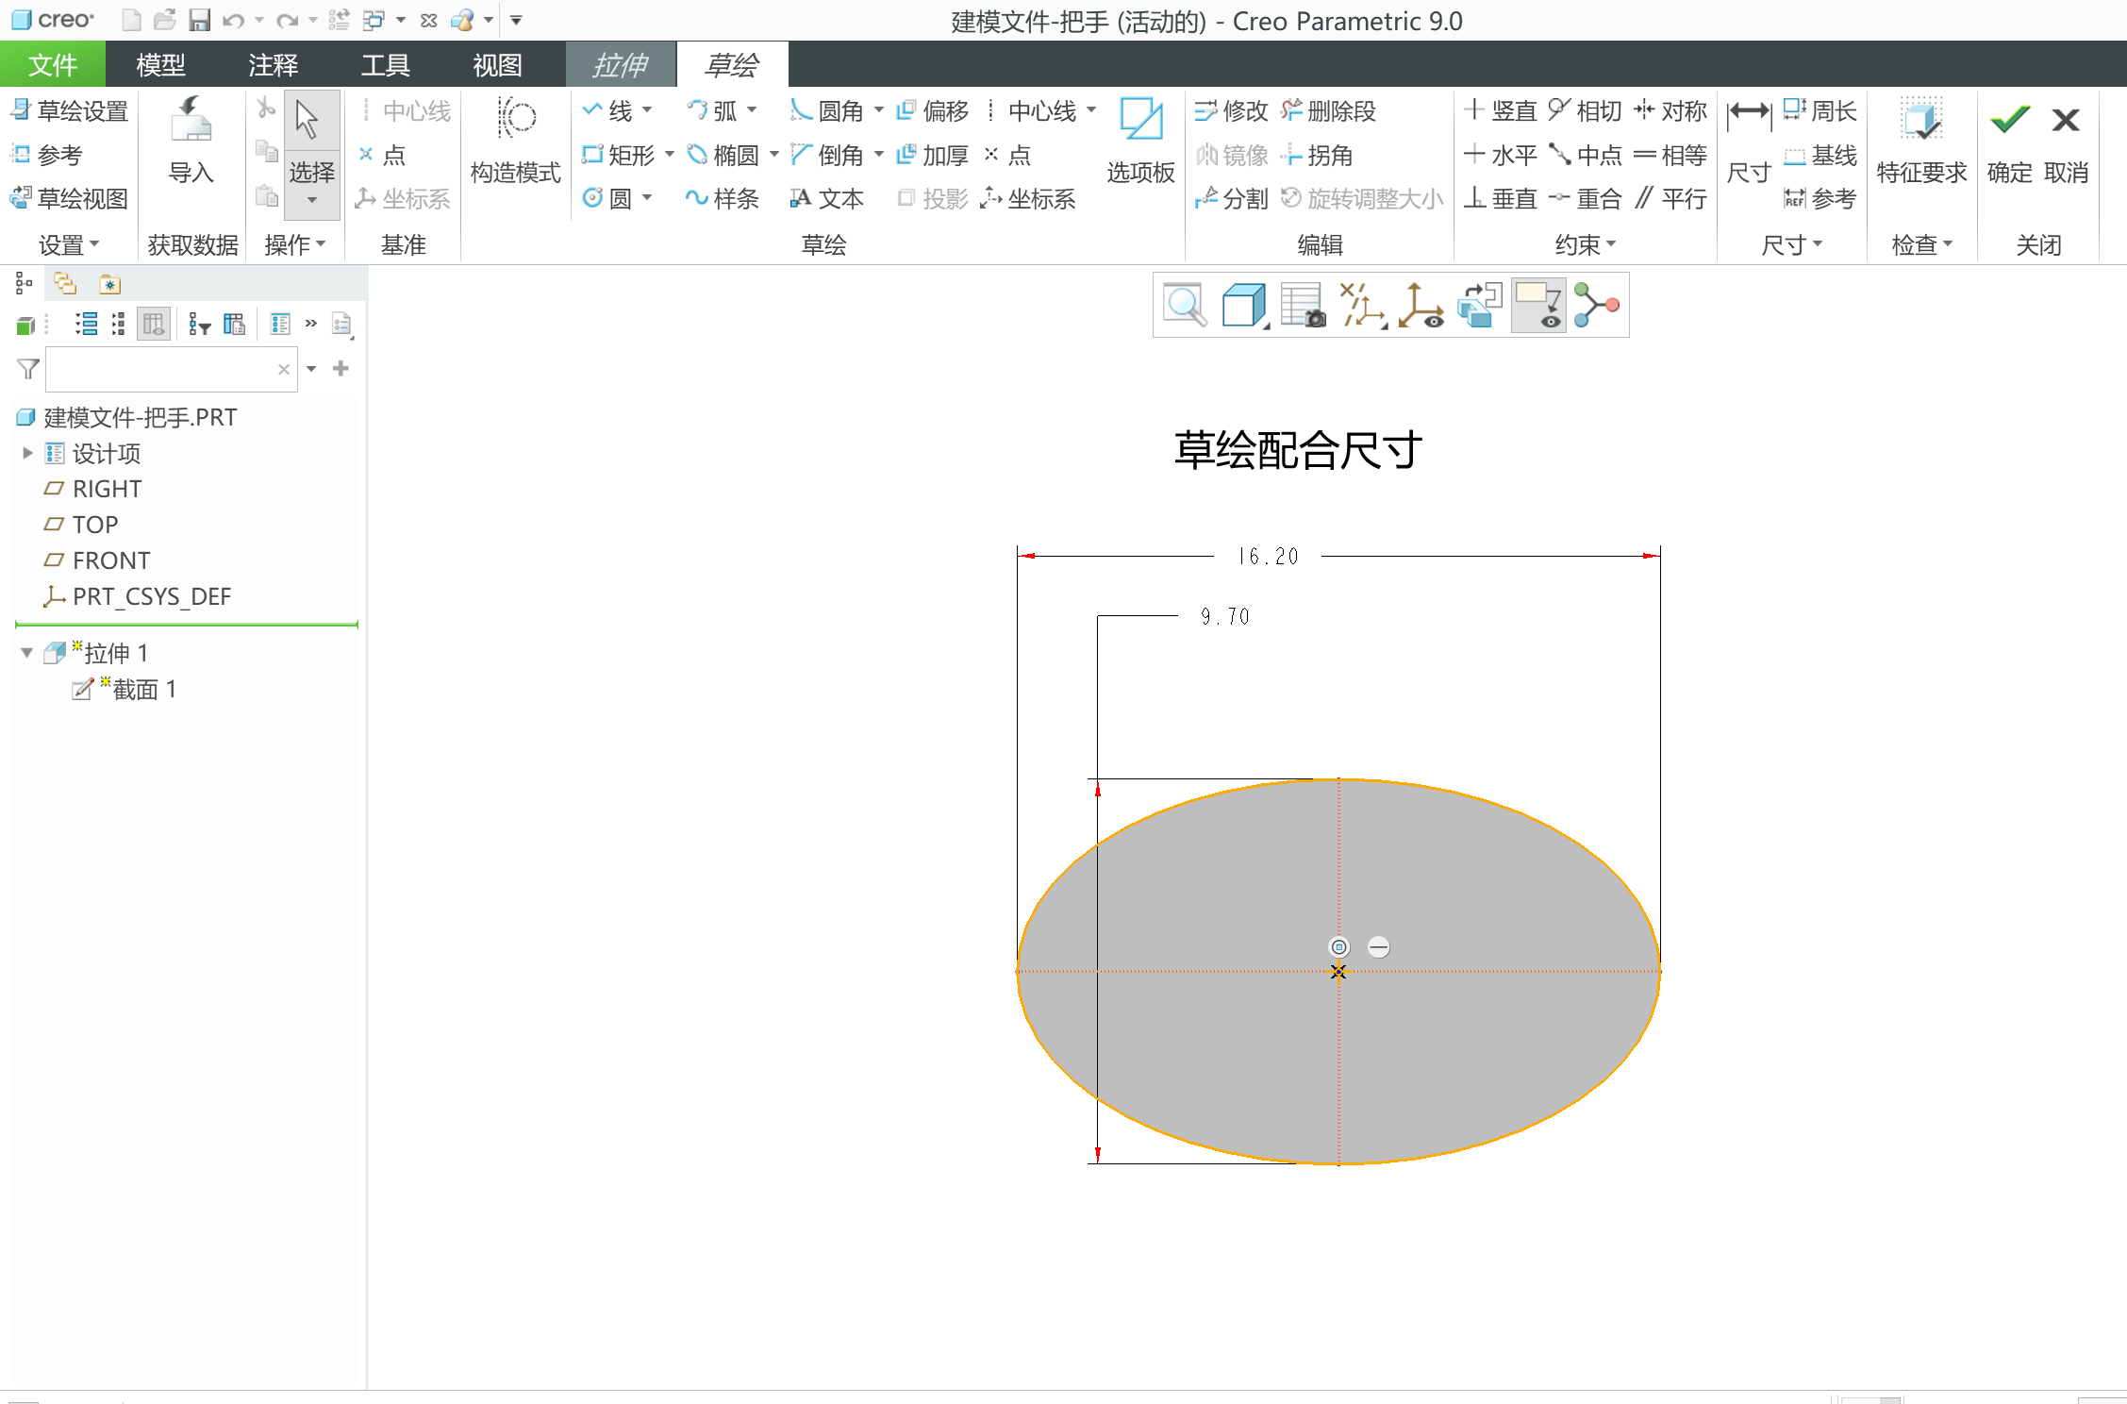This screenshot has height=1404, width=2127.
Task: Open the 圆 dropdown arrow
Action: (648, 198)
